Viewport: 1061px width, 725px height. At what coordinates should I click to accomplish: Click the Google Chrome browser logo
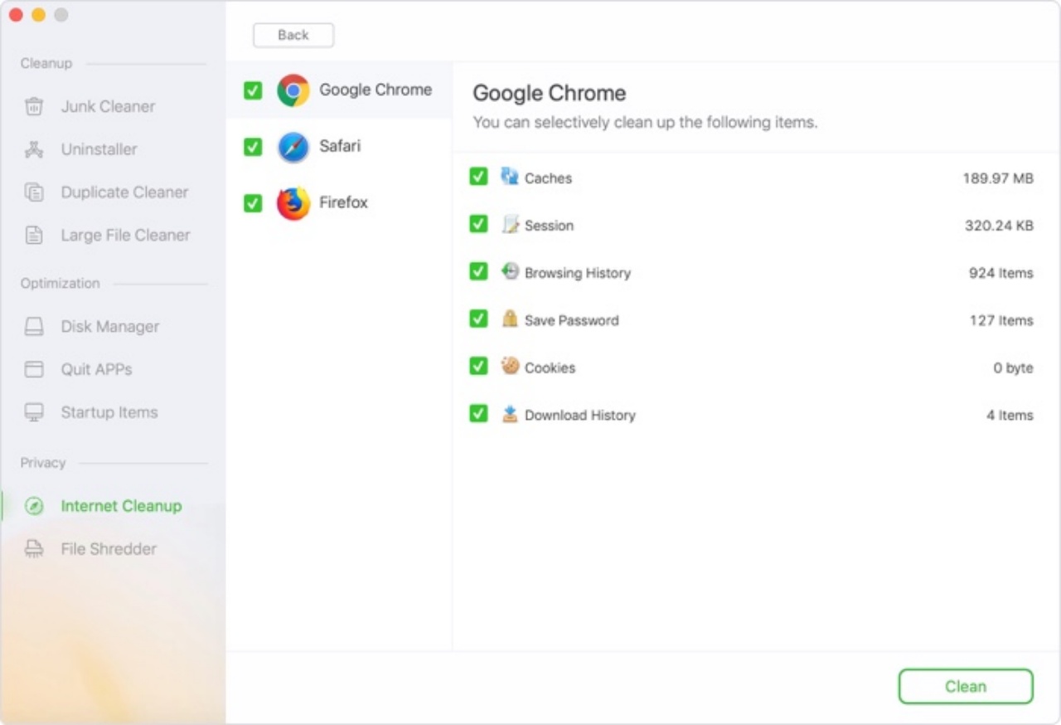(x=293, y=90)
